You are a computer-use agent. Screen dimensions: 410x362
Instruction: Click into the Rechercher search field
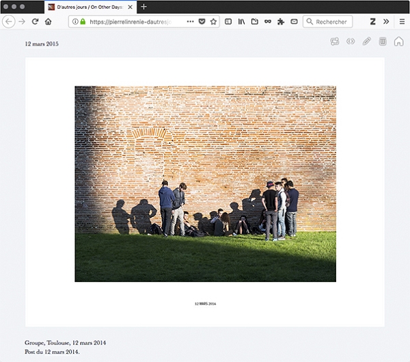pyautogui.click(x=331, y=22)
